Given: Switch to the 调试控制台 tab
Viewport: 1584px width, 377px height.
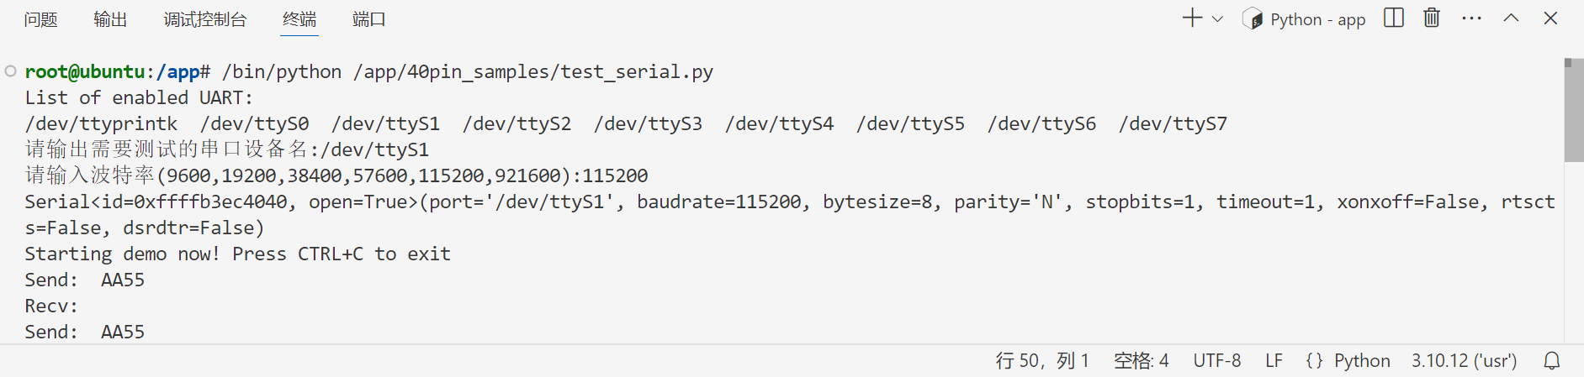Looking at the screenshot, I should pos(204,19).
